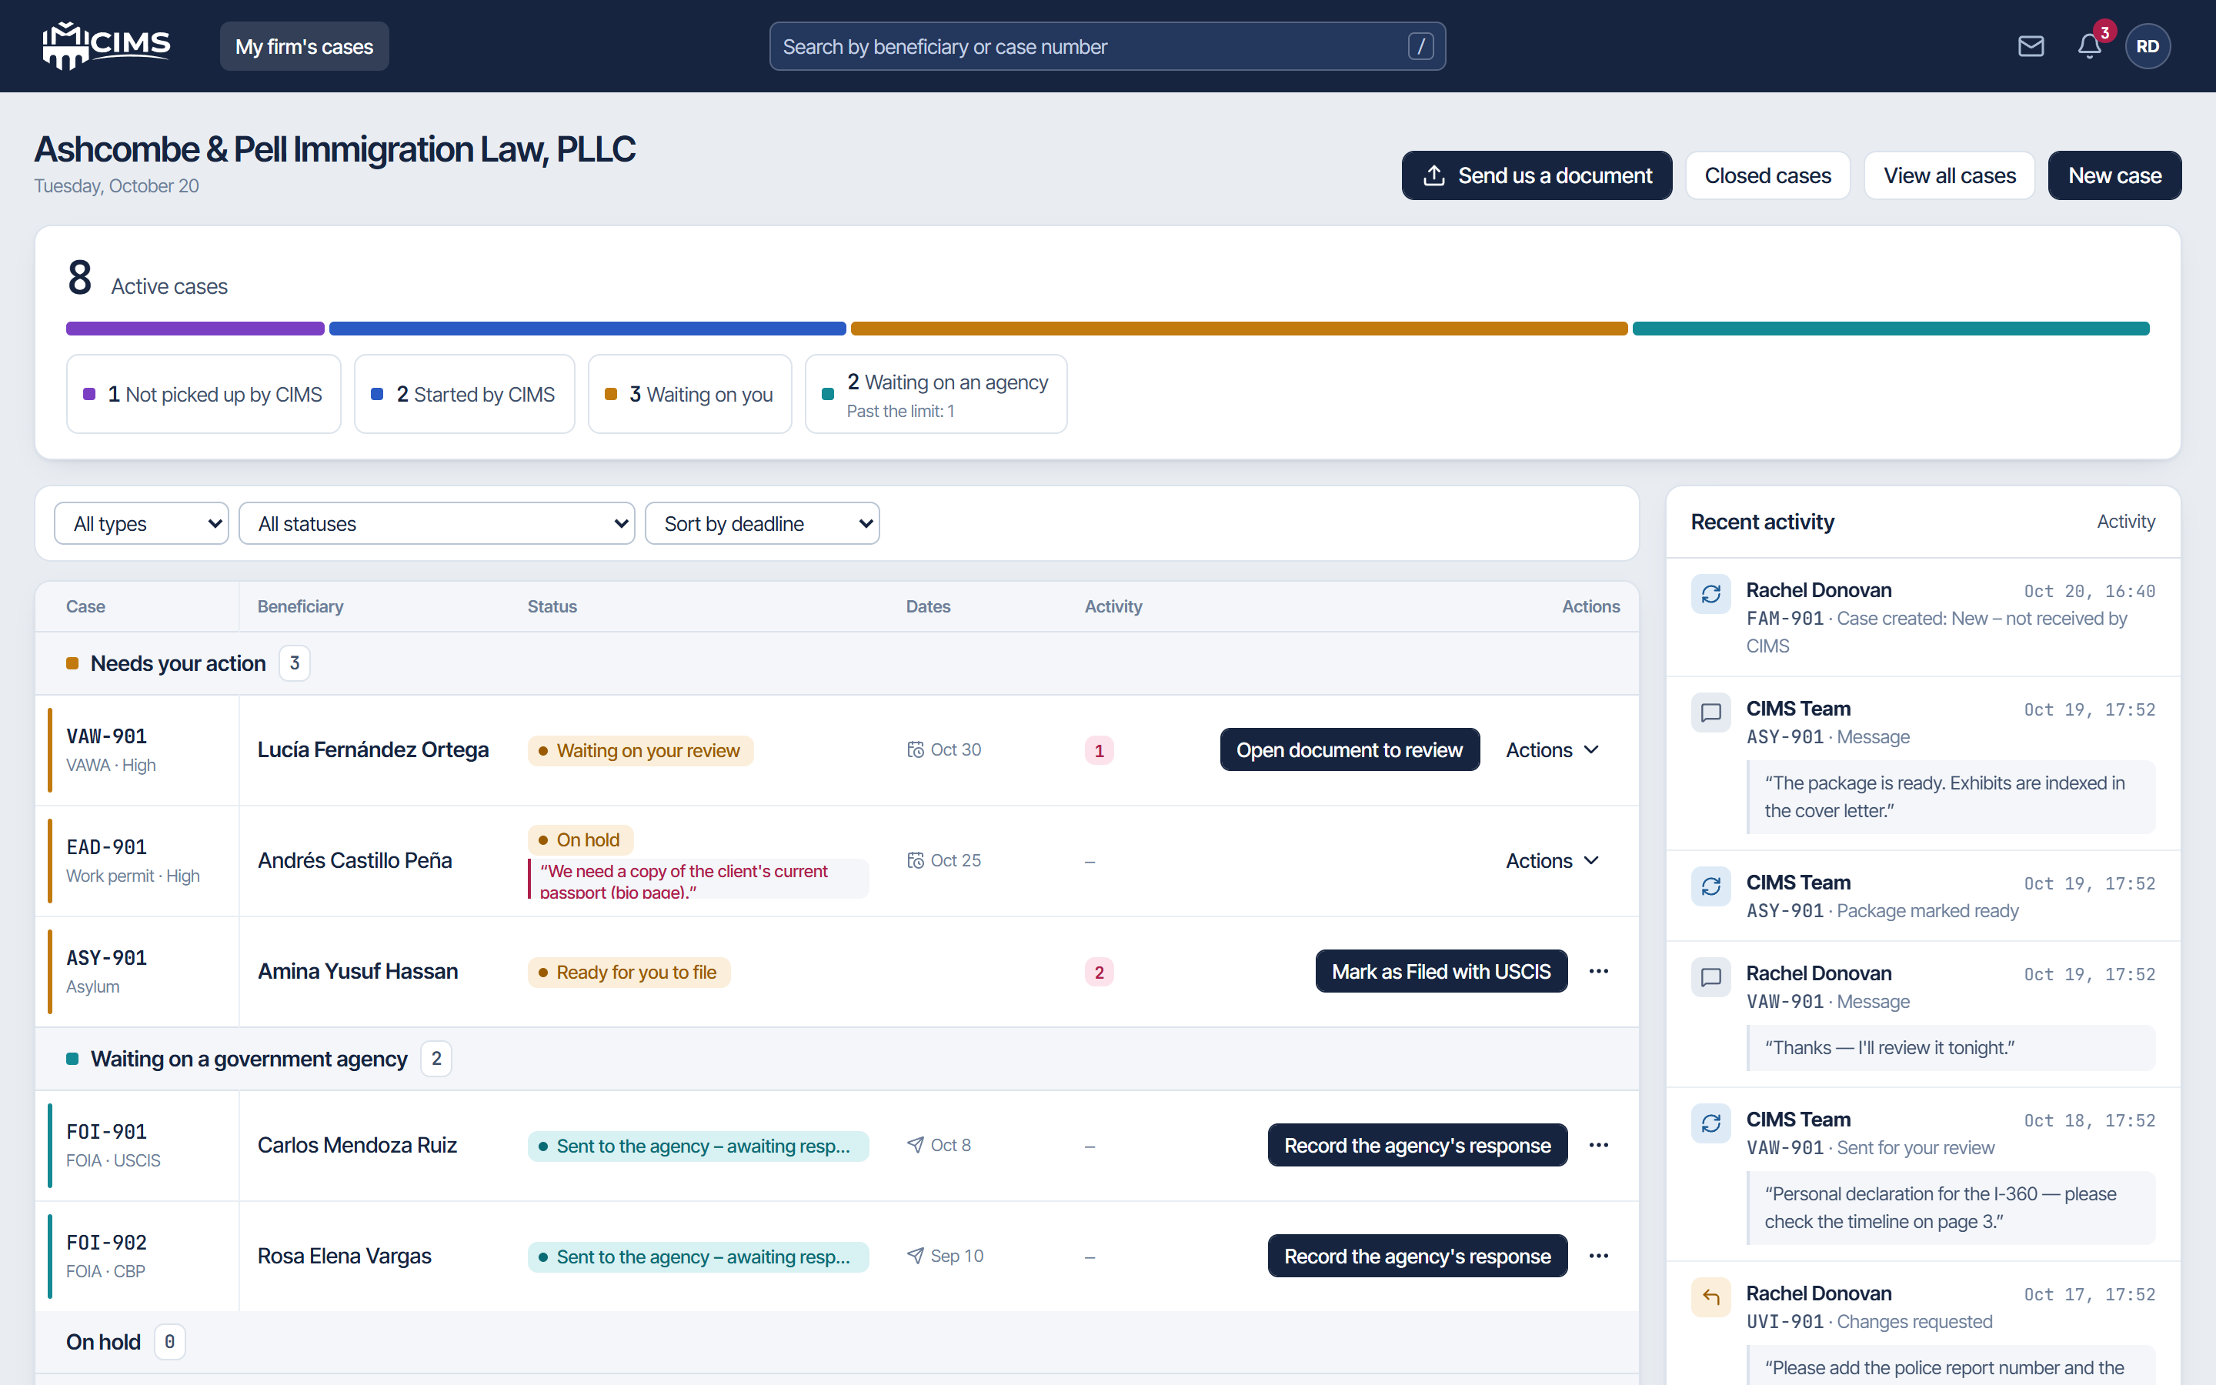Open case VAW-901
The width and height of the screenshot is (2216, 1385).
tap(107, 736)
